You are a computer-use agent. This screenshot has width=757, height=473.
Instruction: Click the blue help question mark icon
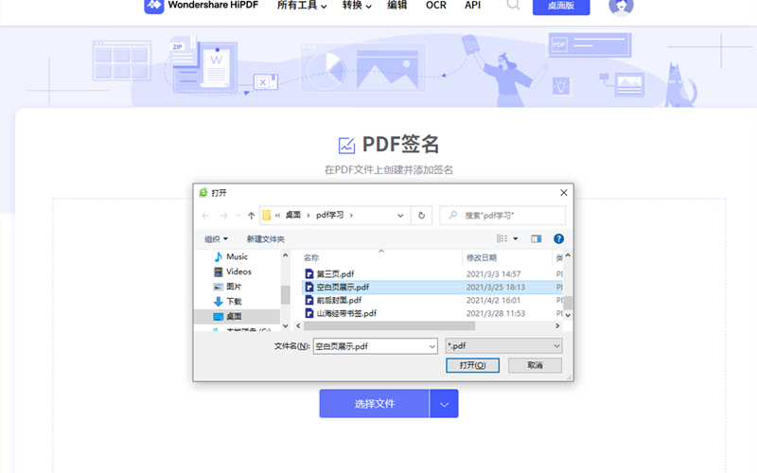pos(558,239)
